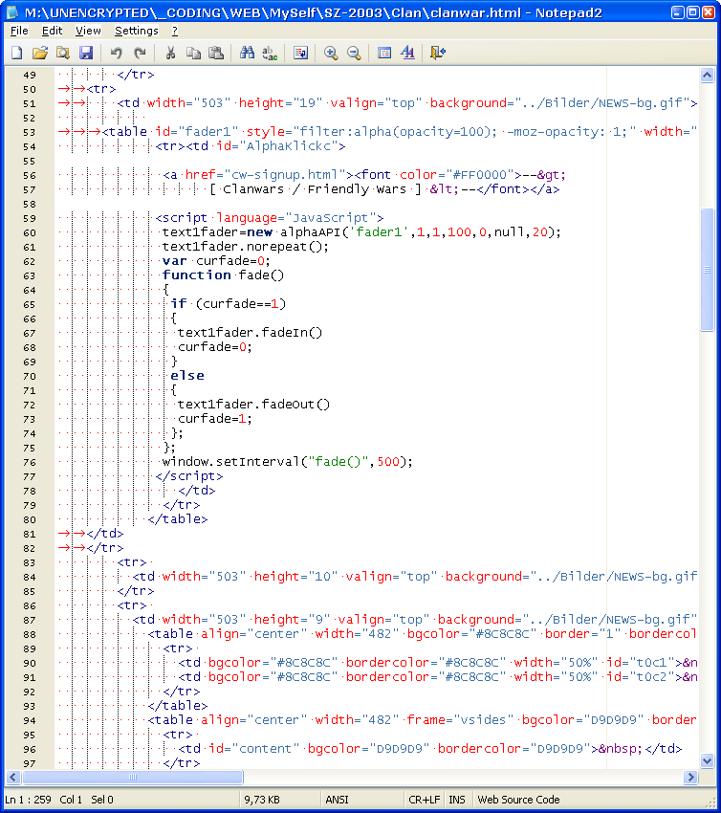Click the CR+LF line ending status entry
Screen dimensions: 721x813
click(424, 800)
